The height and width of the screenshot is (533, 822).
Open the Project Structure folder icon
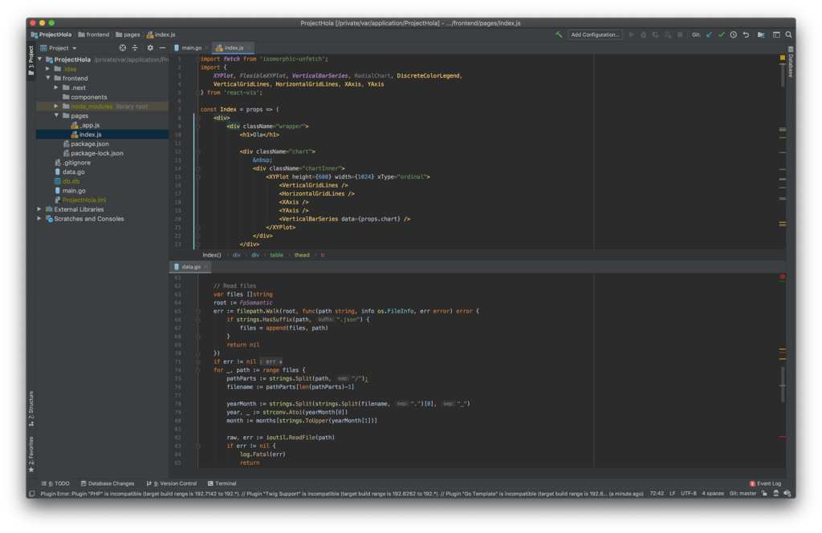click(x=761, y=34)
